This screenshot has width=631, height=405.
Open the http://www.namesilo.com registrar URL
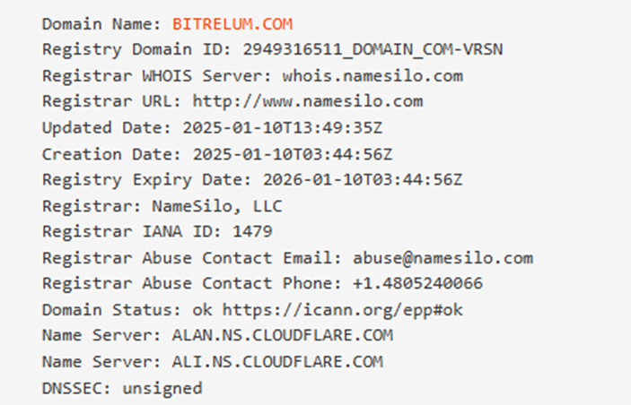(308, 101)
